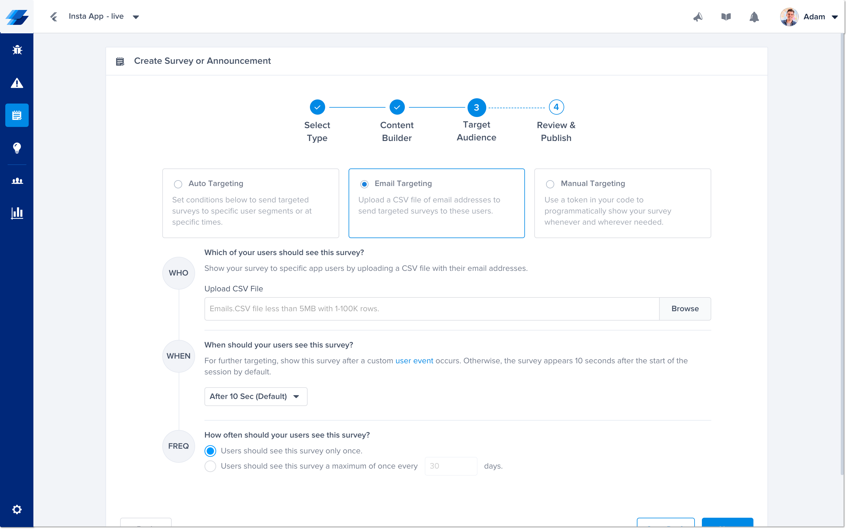Image resolution: width=846 pixels, height=530 pixels.
Task: Open the users group sidebar icon
Action: (x=17, y=181)
